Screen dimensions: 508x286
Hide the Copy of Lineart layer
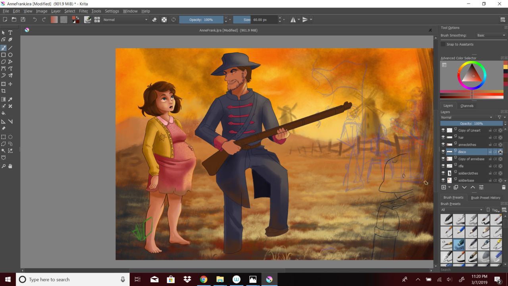click(x=443, y=130)
